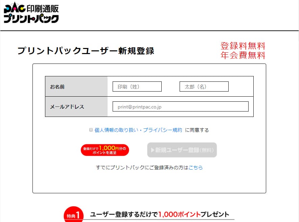Click the 年会費無料 red text
The width and height of the screenshot is (299, 222).
pos(243,55)
